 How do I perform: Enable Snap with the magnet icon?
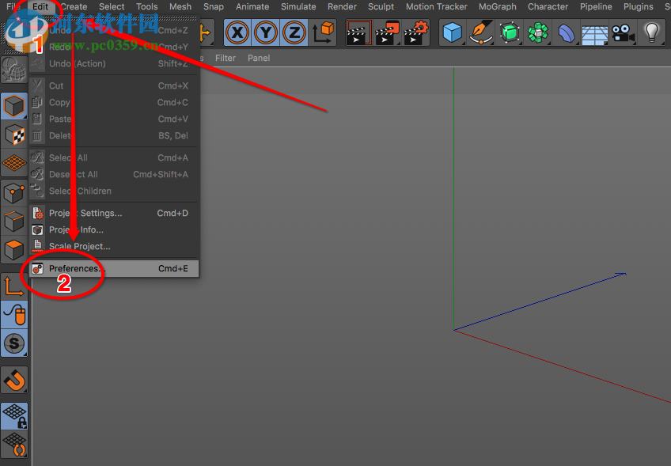tap(14, 381)
